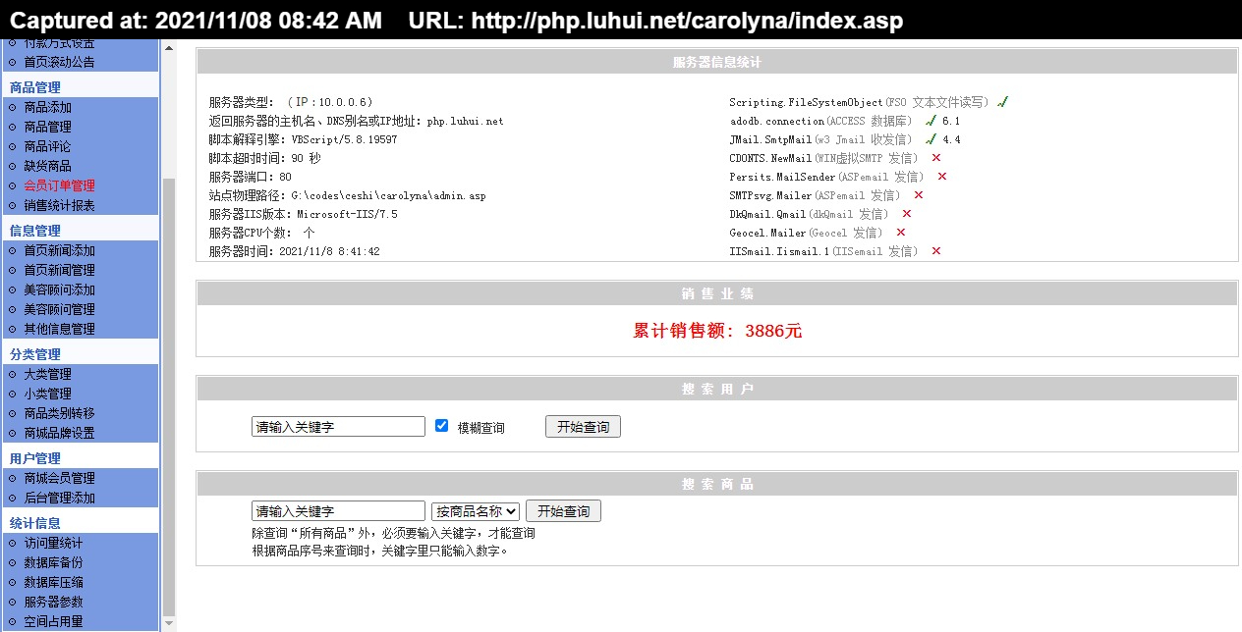The width and height of the screenshot is (1242, 632).
Task: Click 站点物理路径 G:\codes\ceshi text
Action: (x=348, y=195)
